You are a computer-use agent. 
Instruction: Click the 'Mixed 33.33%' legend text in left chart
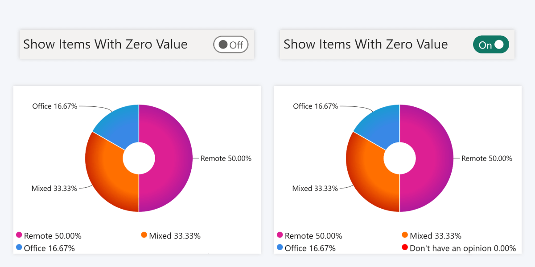point(175,236)
